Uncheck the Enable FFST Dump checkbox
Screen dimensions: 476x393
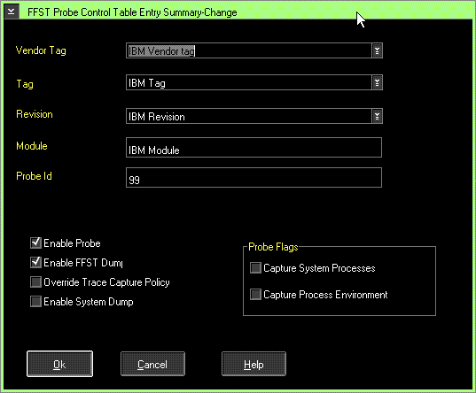[35, 262]
